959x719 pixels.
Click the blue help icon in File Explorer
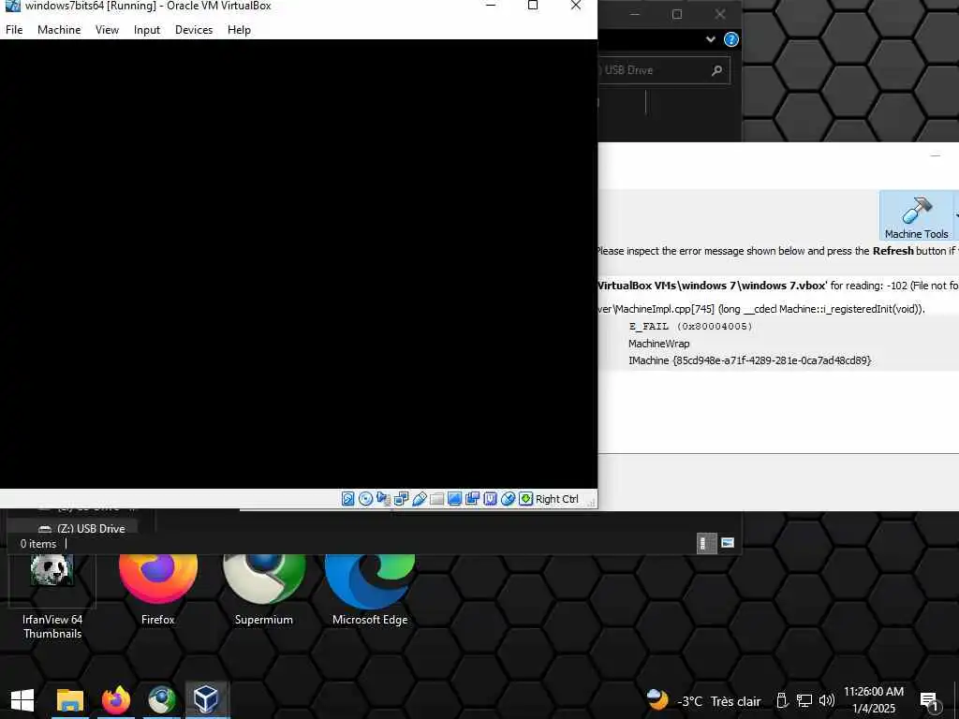[730, 39]
